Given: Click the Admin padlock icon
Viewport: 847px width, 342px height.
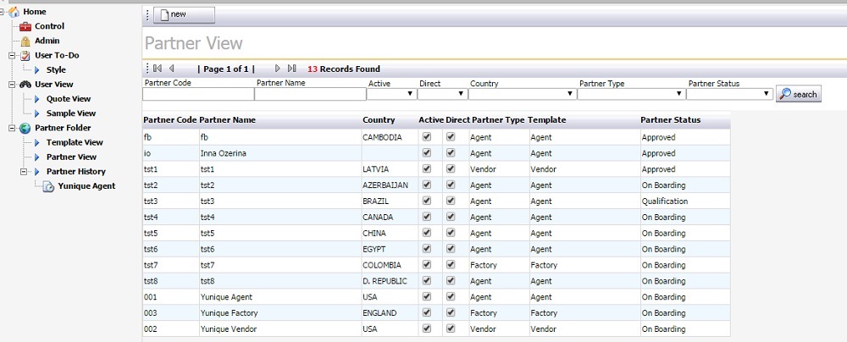Looking at the screenshot, I should [25, 41].
